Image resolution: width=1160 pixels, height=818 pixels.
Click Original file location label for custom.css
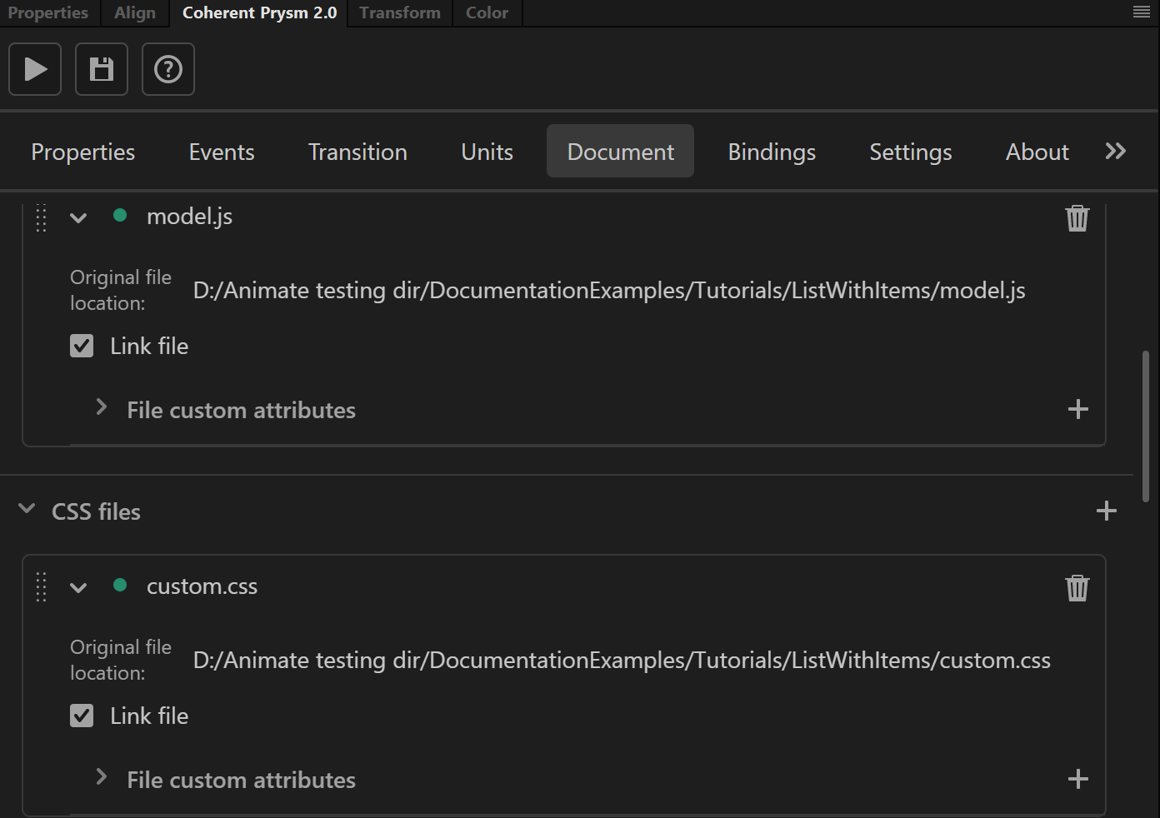(x=121, y=660)
